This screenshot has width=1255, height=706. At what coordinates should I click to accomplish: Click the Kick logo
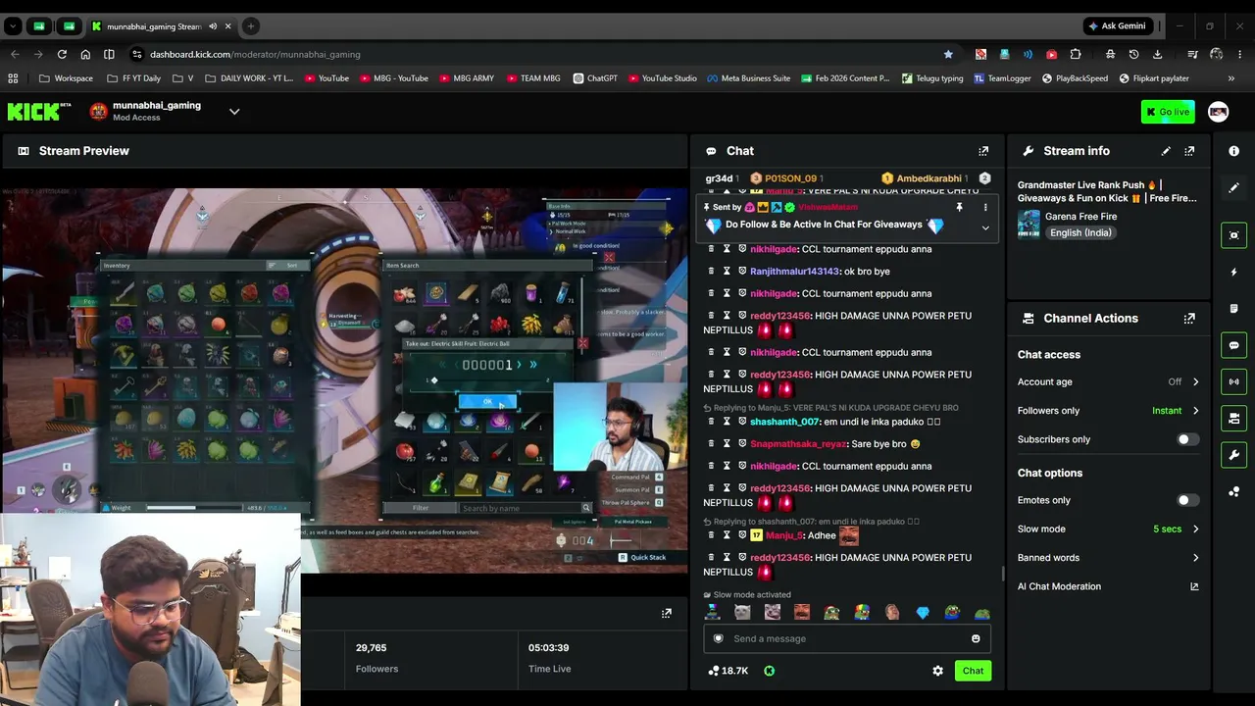point(39,112)
